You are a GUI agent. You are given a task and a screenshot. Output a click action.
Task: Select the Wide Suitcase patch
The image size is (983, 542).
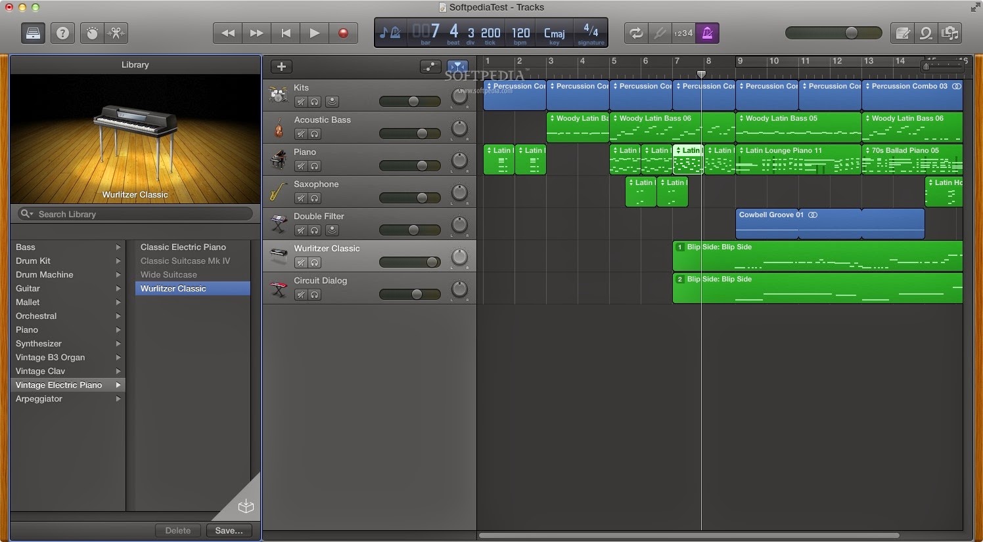tap(193, 275)
